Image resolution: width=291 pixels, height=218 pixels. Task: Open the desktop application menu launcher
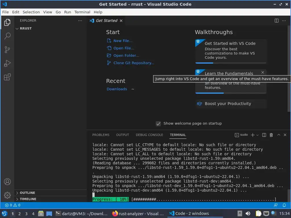[5, 213]
